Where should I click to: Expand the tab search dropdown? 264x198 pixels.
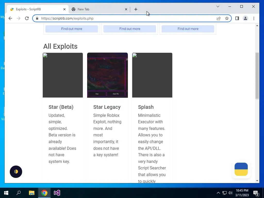[x=218, y=6]
